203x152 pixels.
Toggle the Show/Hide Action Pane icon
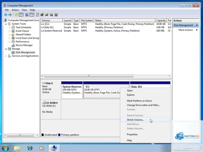pyautogui.click(x=31, y=15)
